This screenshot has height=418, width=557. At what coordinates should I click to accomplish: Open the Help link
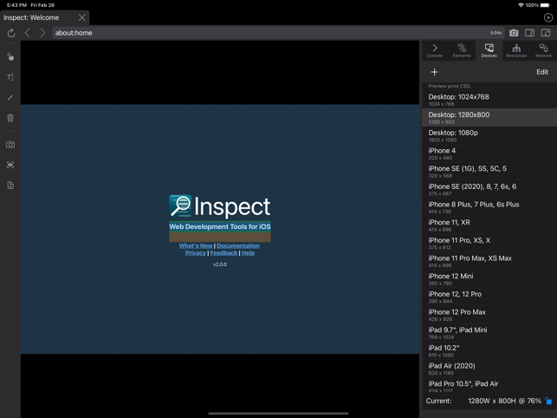[248, 253]
